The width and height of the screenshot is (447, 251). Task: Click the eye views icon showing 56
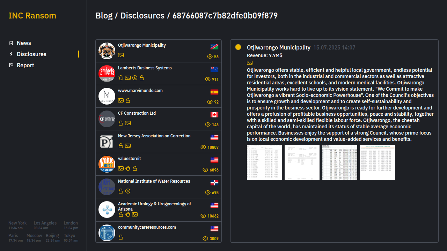210,56
